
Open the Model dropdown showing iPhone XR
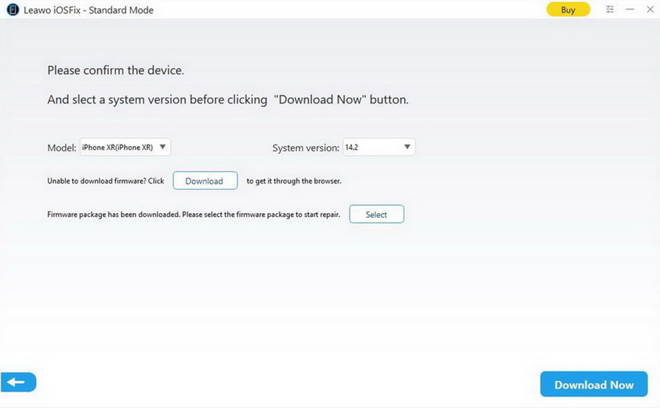(126, 147)
